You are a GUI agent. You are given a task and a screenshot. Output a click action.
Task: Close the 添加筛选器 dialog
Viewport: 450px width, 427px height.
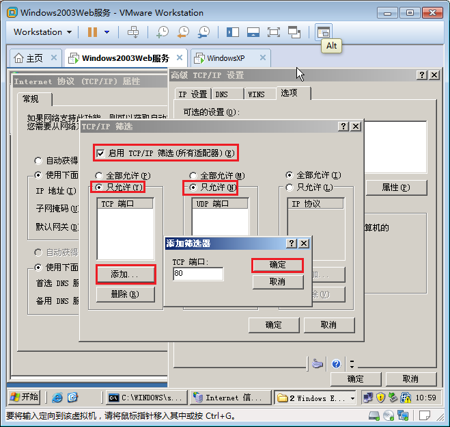[304, 243]
